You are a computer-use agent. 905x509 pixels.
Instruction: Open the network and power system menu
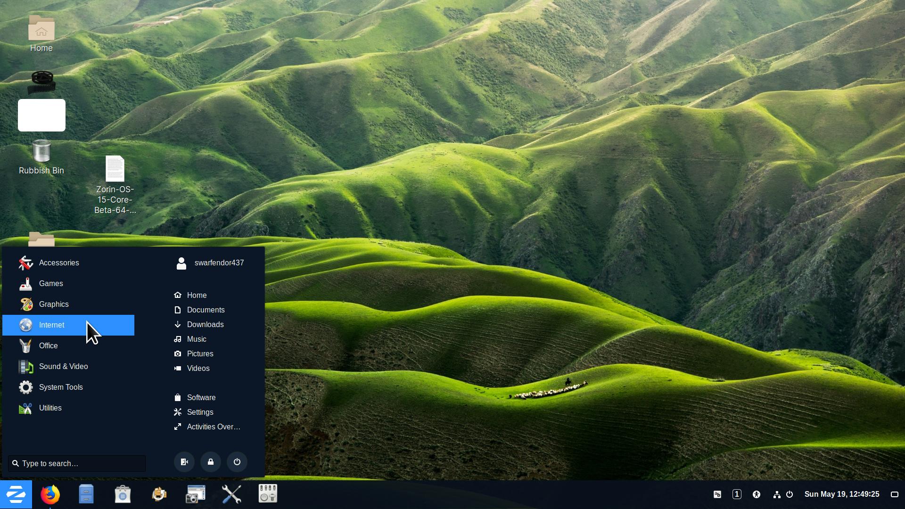783,494
